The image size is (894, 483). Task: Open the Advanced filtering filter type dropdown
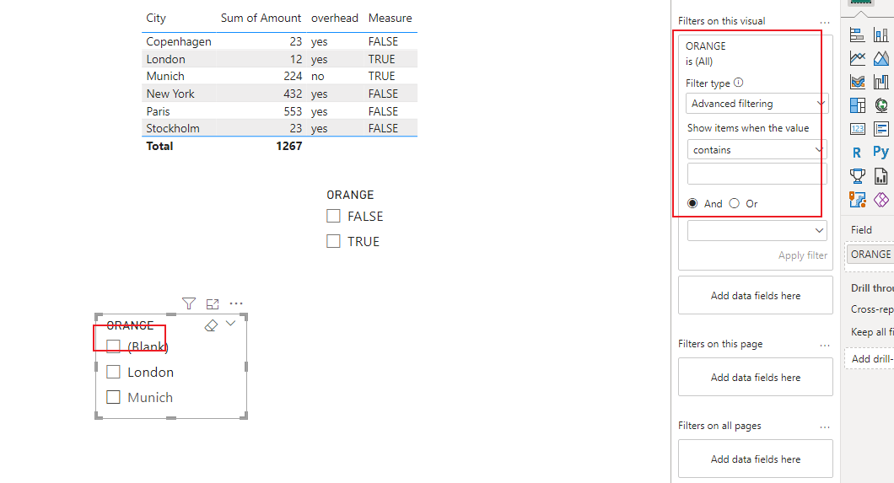pos(757,104)
